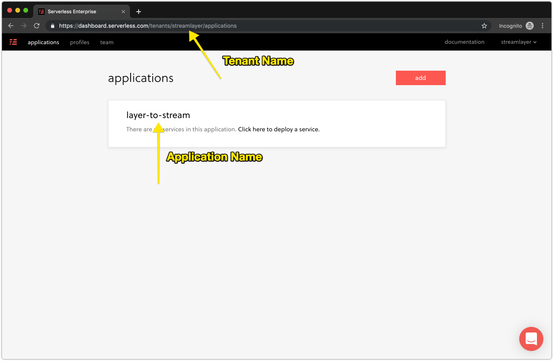The height and width of the screenshot is (361, 553).
Task: Open the chat support bubble icon
Action: pyautogui.click(x=531, y=339)
